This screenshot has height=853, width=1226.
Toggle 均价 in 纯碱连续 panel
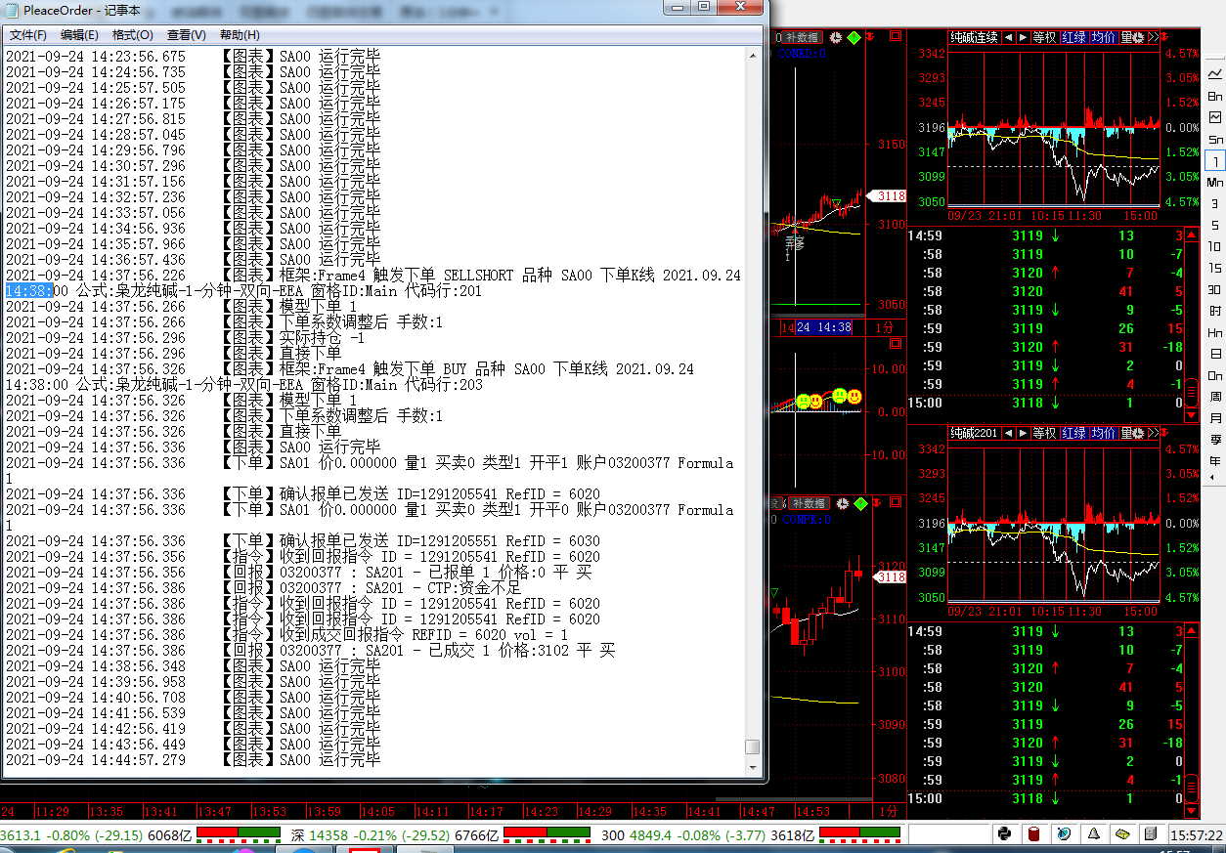point(1103,37)
